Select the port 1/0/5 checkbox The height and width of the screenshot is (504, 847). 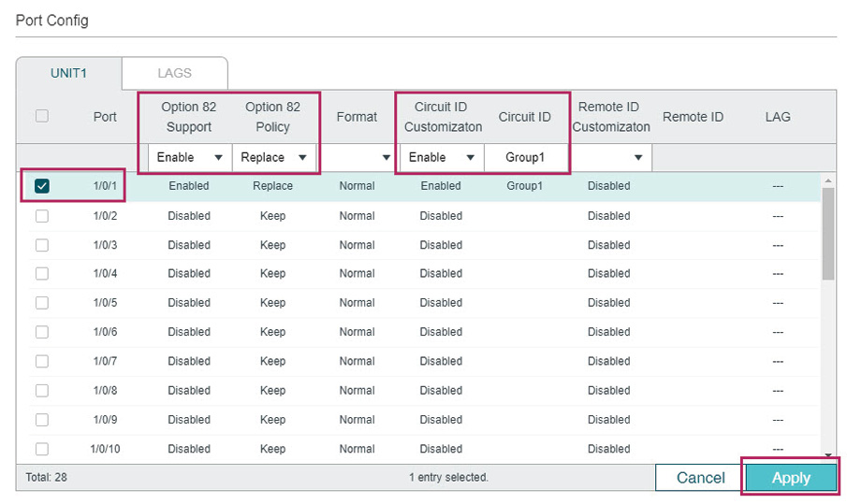[x=41, y=303]
